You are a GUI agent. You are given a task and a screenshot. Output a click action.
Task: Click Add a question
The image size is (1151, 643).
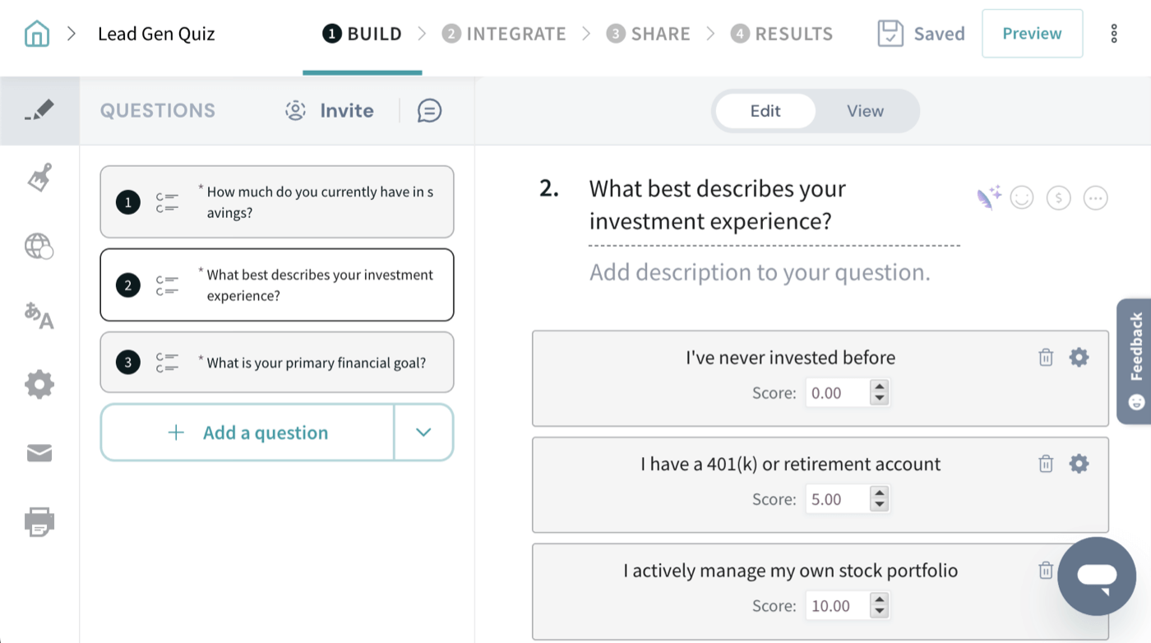click(x=247, y=433)
